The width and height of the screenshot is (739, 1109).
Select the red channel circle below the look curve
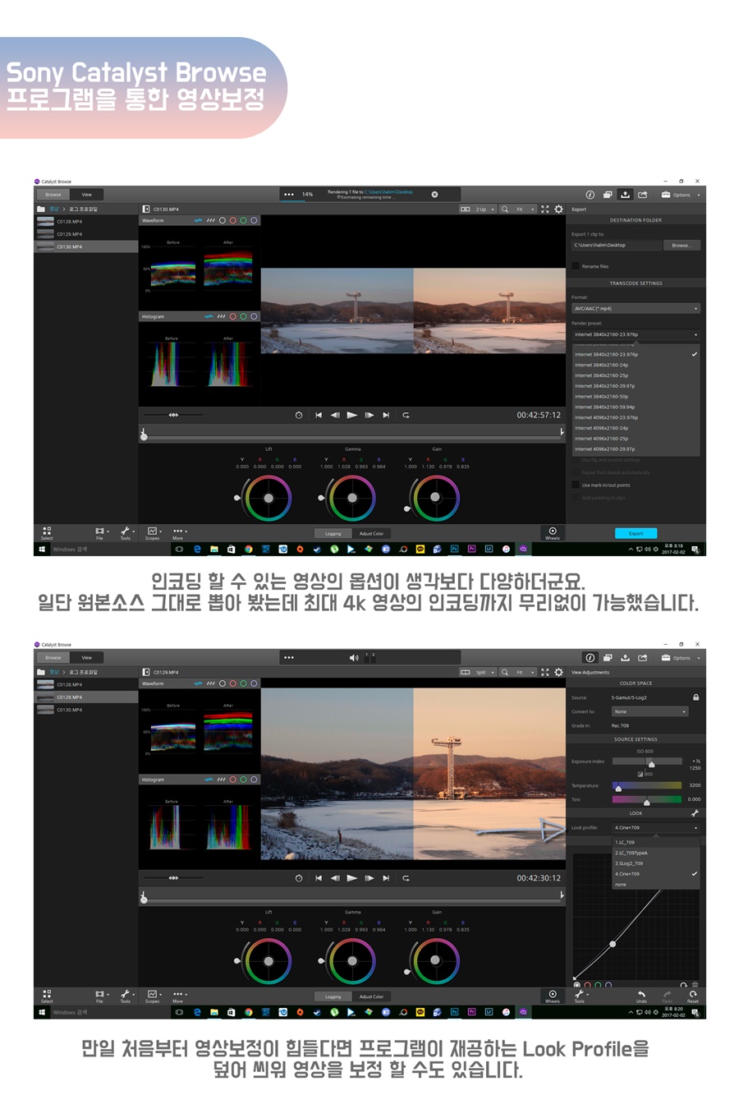(x=587, y=984)
